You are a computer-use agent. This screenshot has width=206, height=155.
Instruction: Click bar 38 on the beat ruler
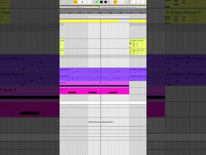(x=100, y=13)
